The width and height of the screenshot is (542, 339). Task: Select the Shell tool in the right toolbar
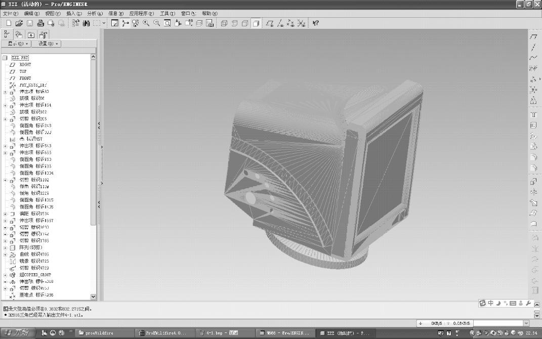click(534, 125)
